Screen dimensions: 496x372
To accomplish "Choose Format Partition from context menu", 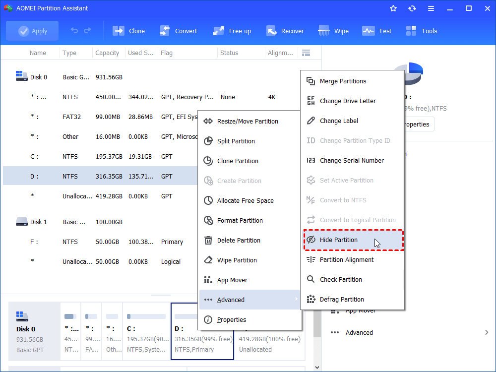I will click(x=250, y=221).
